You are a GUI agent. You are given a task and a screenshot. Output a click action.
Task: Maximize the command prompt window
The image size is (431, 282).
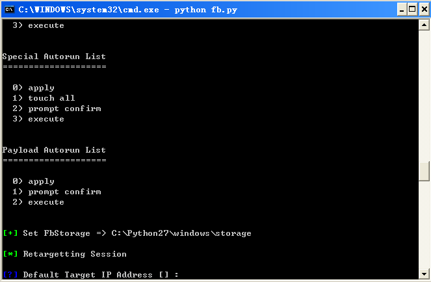[x=412, y=10]
